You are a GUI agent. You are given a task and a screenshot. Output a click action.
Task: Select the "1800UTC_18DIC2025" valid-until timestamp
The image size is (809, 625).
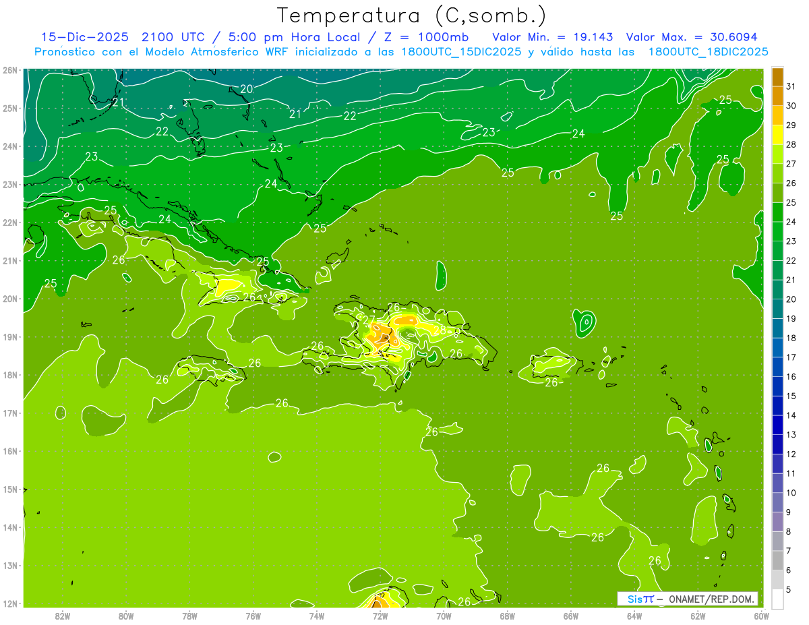click(709, 52)
